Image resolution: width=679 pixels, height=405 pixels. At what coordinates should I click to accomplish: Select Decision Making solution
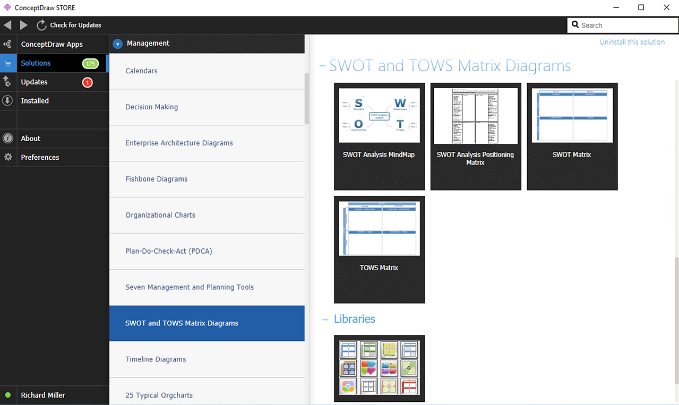click(x=207, y=107)
